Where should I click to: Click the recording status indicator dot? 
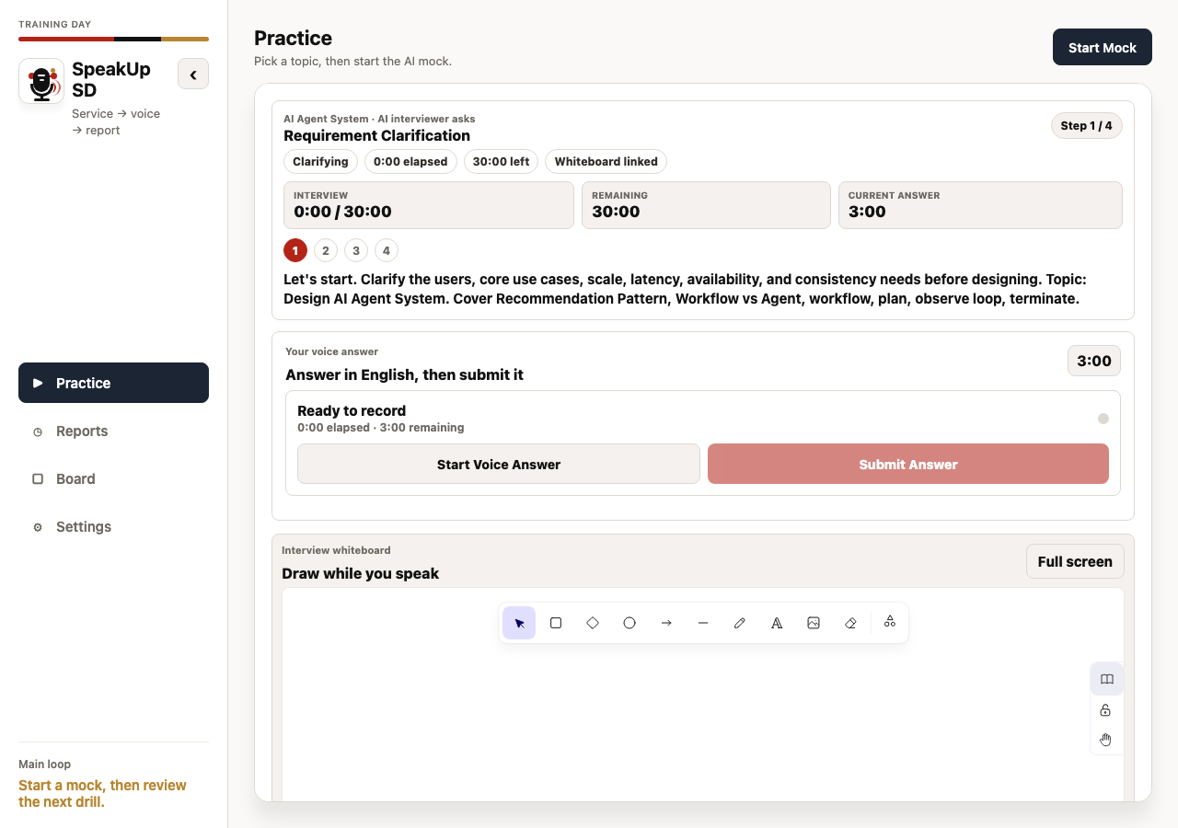click(1103, 419)
